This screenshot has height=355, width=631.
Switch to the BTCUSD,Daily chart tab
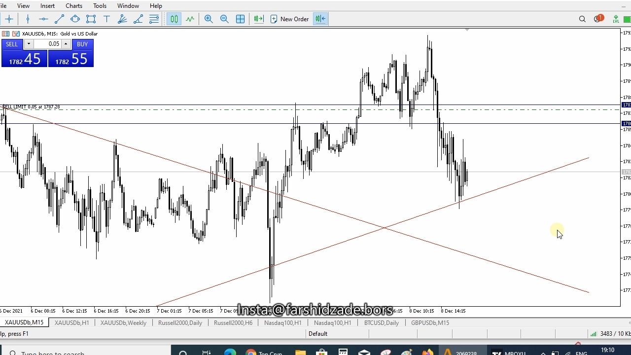(381, 322)
